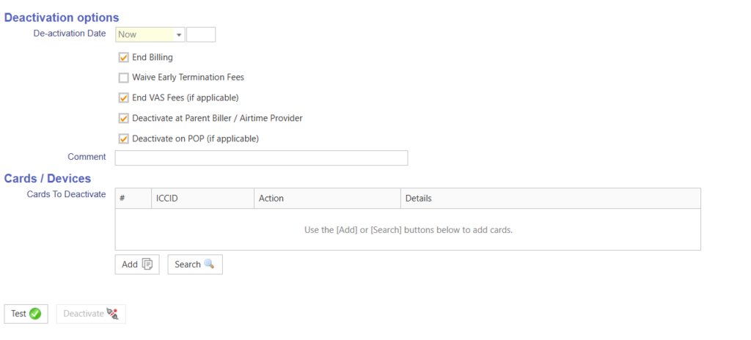This screenshot has height=340, width=751.
Task: Click the ICCID column header
Action: pos(202,199)
